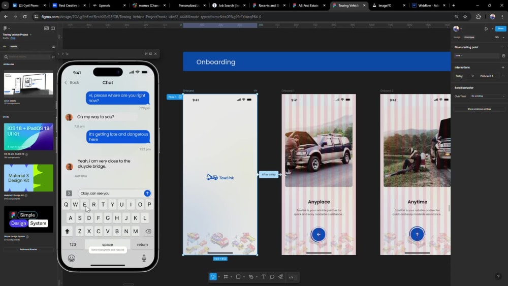Open the Delay to Onboard 1 interaction
Screen dimensions: 508x286
(477, 76)
